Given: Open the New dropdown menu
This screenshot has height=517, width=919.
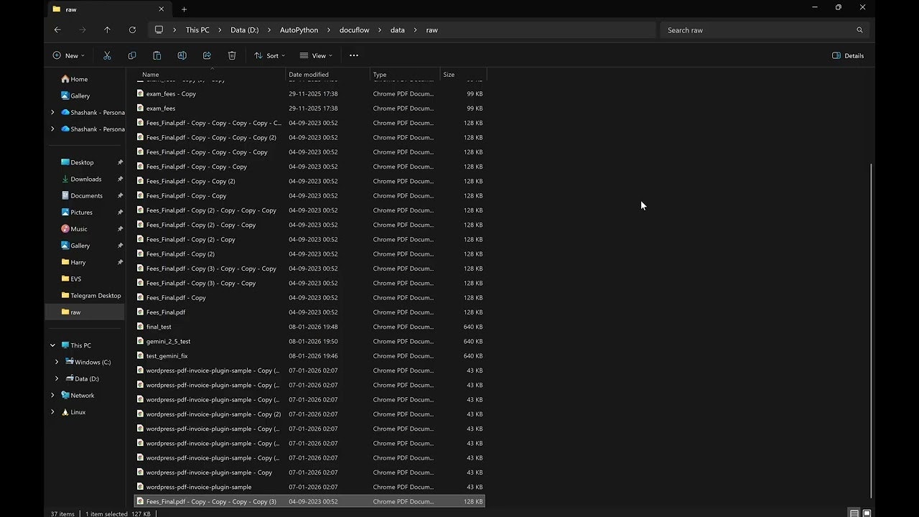Looking at the screenshot, I should click(x=68, y=55).
